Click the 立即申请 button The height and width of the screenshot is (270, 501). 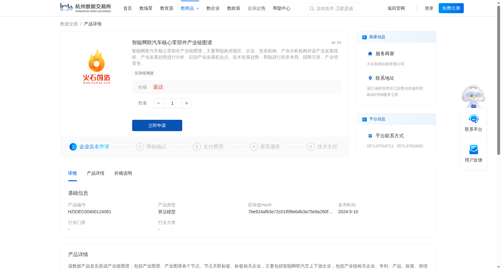pyautogui.click(x=157, y=125)
